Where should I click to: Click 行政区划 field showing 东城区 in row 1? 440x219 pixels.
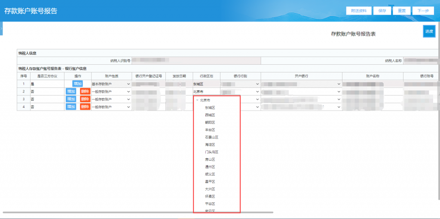coord(206,84)
